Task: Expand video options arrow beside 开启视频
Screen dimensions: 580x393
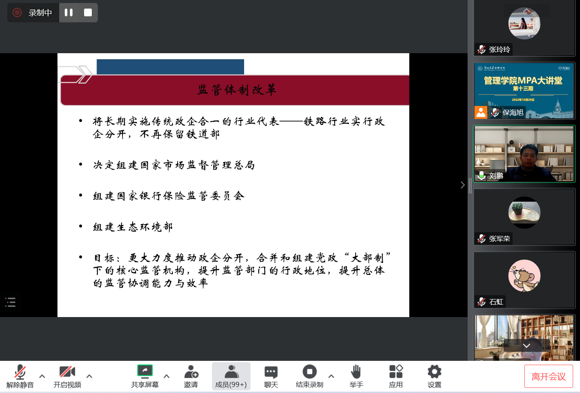Action: tap(89, 376)
